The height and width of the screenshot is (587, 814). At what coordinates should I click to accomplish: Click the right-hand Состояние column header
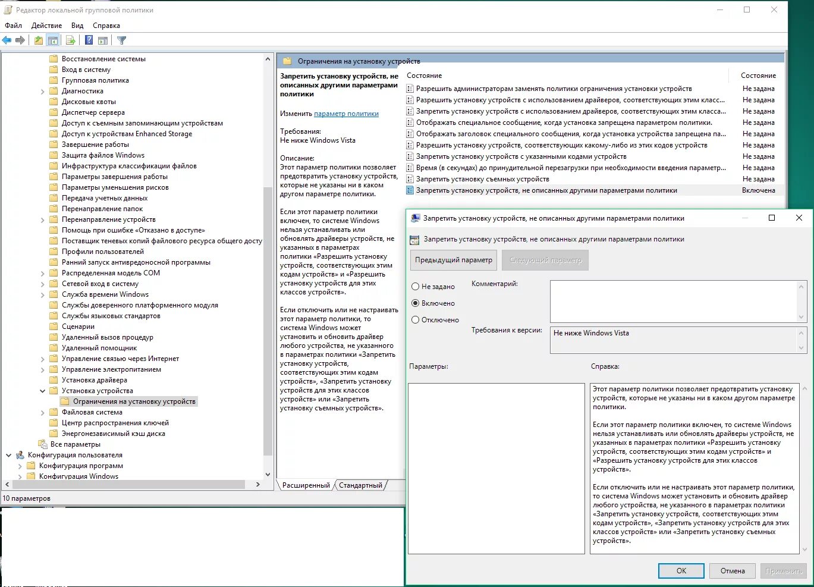[758, 76]
